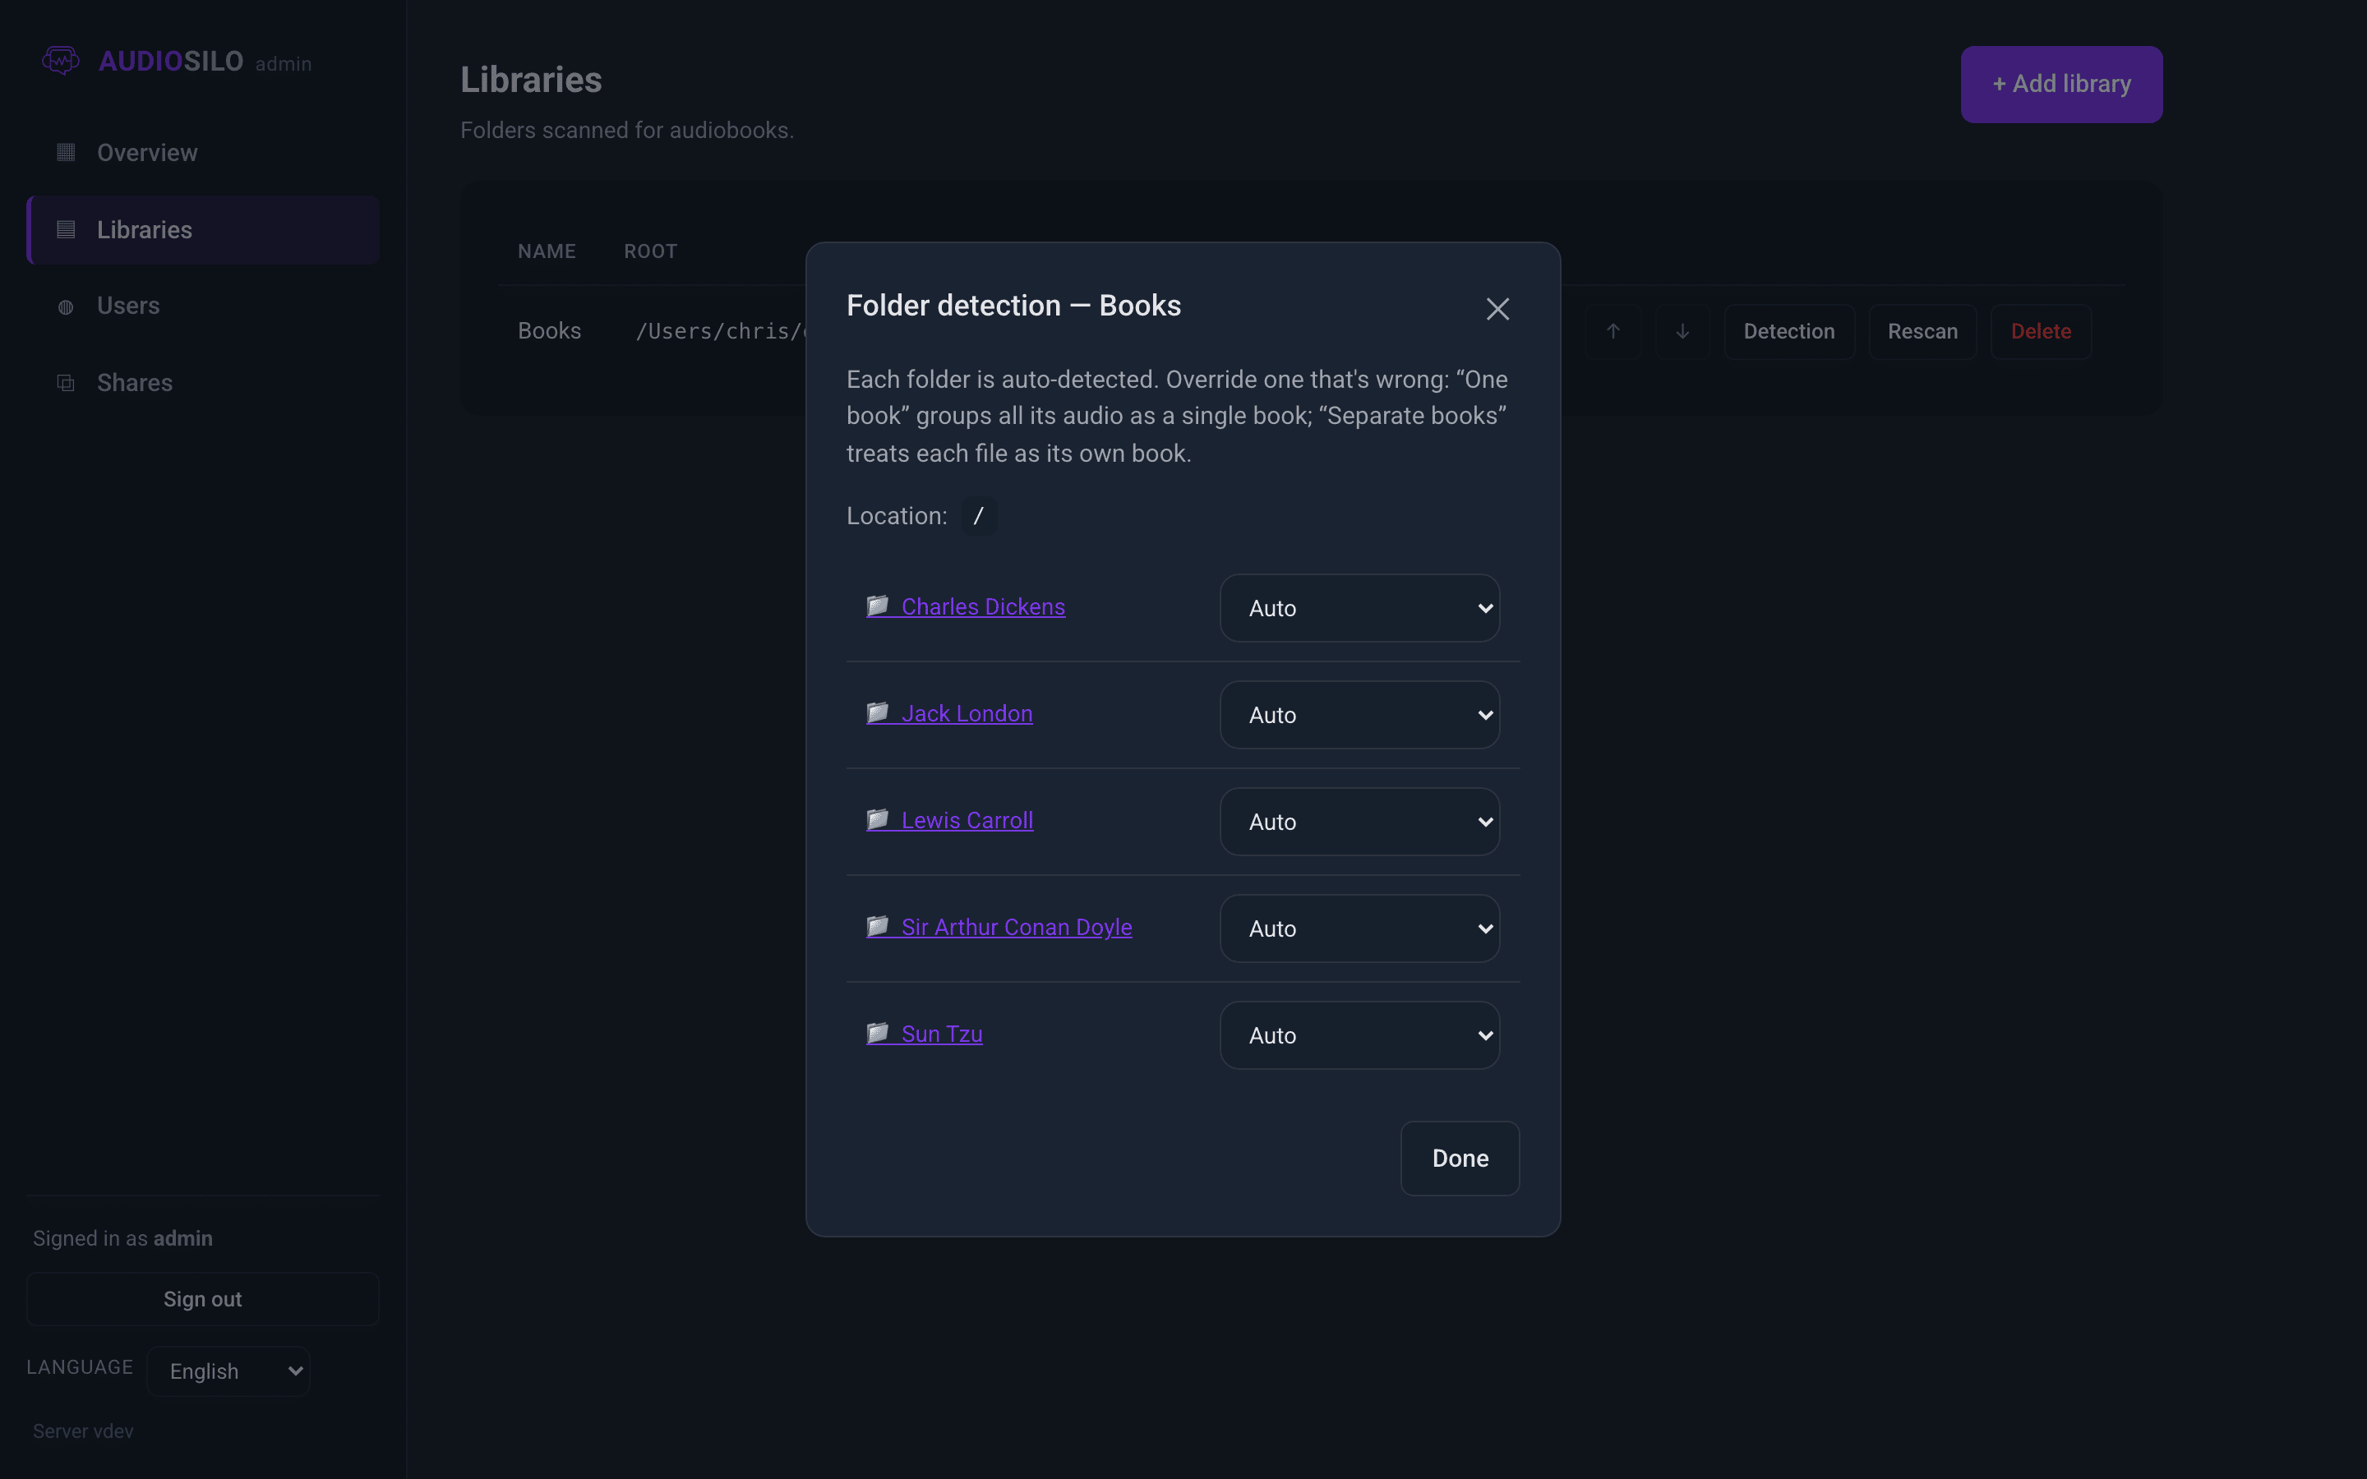Viewport: 2367px width, 1479px height.
Task: Click the Folder detection — Books title
Action: [x=1013, y=305]
